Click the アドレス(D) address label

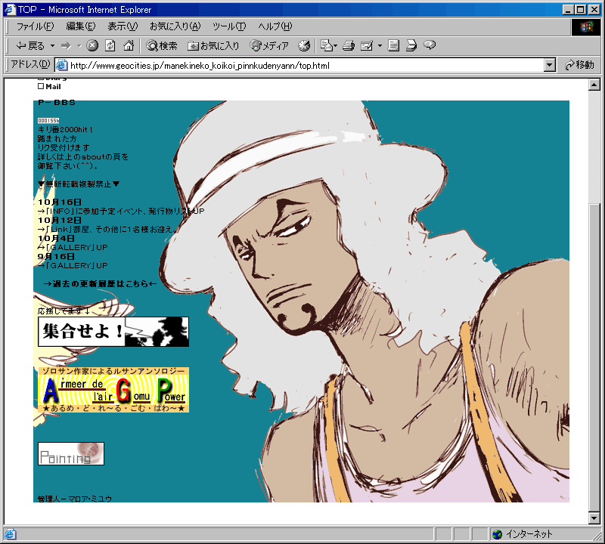coord(30,64)
